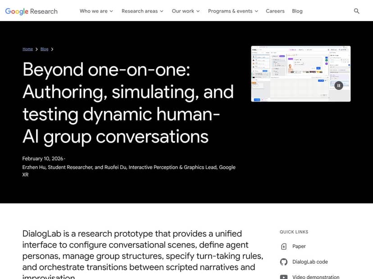Click the GitHub icon beside DialogLab code
The width and height of the screenshot is (373, 279).
tap(284, 261)
